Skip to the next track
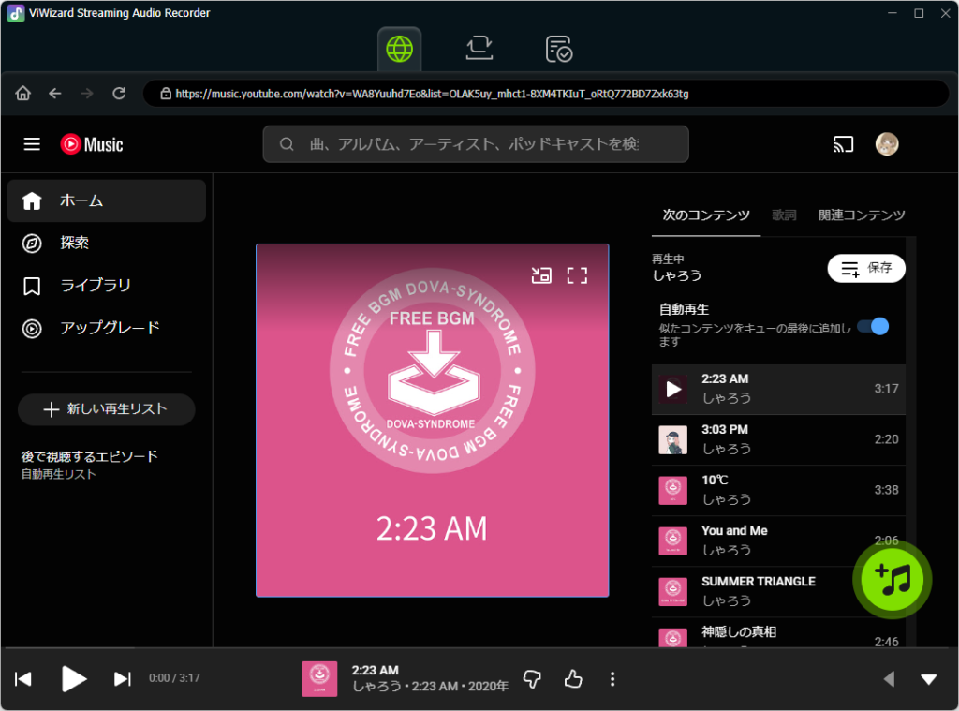This screenshot has width=959, height=711. point(122,679)
